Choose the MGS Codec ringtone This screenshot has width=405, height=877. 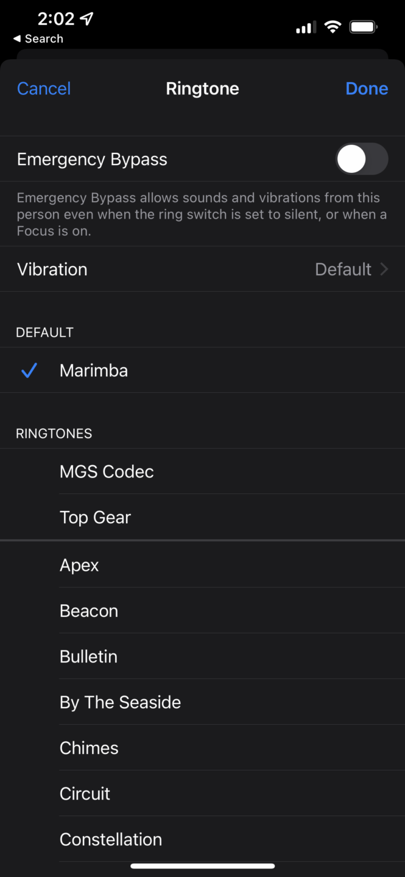[x=107, y=471]
